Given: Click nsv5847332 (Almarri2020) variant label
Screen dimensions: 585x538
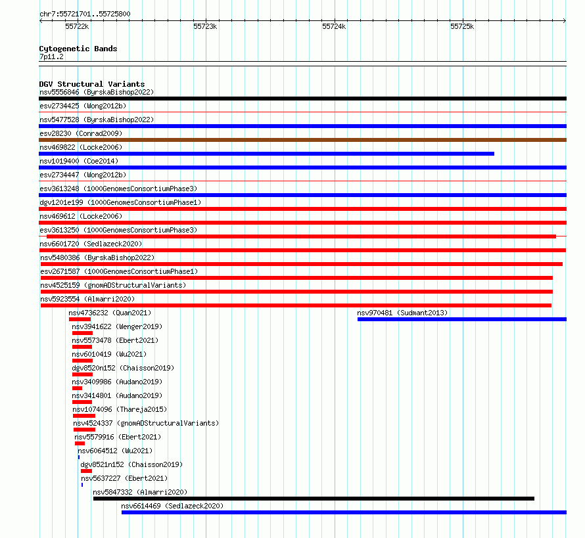Looking at the screenshot, I should (140, 492).
